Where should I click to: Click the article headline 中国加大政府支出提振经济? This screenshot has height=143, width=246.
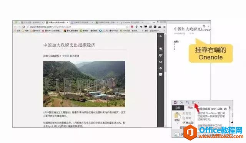(69, 45)
